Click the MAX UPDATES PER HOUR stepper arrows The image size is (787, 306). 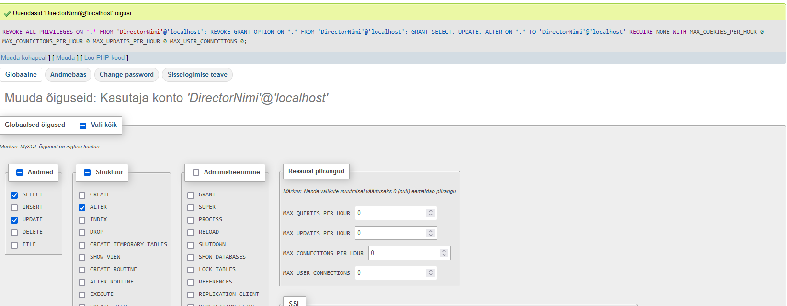431,233
